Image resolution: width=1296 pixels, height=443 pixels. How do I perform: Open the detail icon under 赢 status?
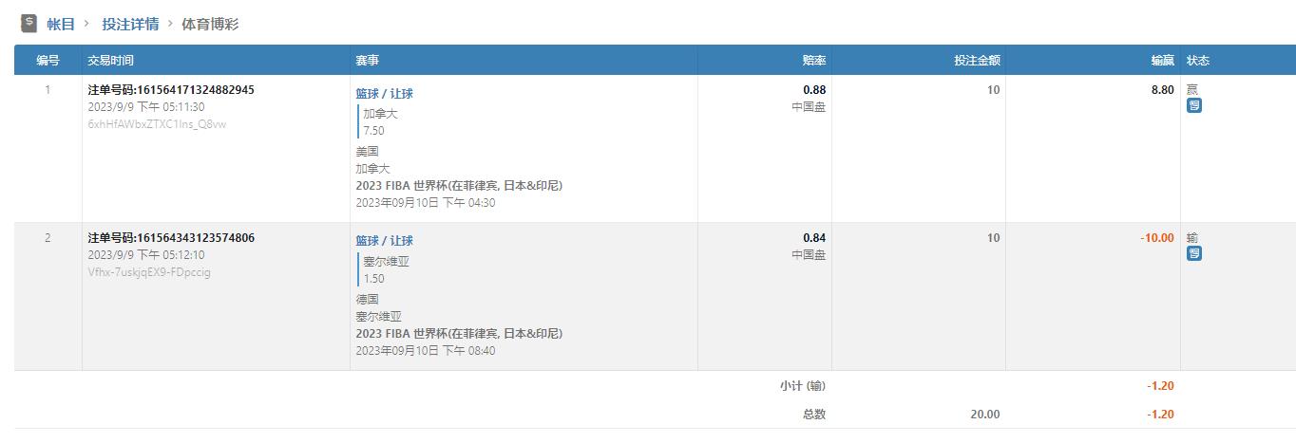(1194, 106)
